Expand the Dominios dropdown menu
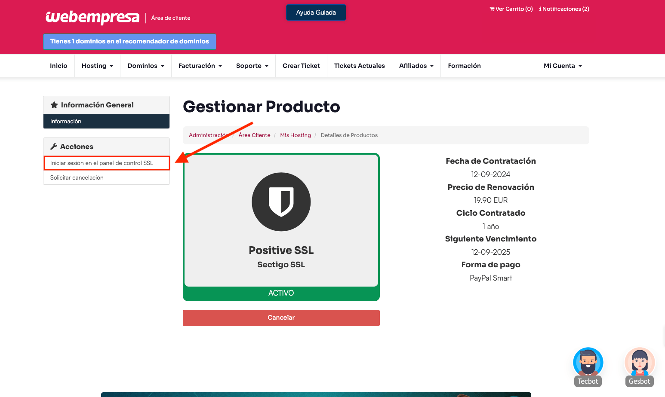This screenshot has height=397, width=665. tap(146, 66)
